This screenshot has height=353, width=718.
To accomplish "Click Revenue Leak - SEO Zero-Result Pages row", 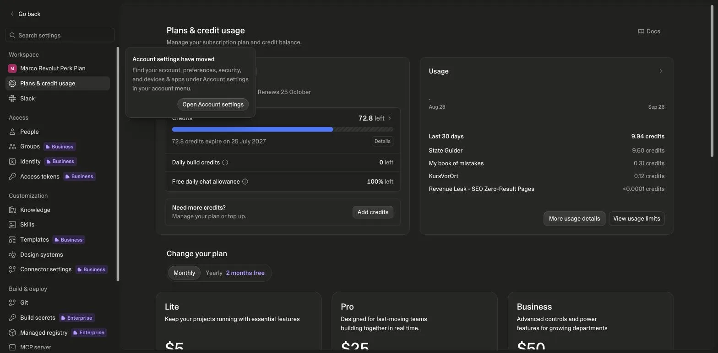I will [x=546, y=189].
